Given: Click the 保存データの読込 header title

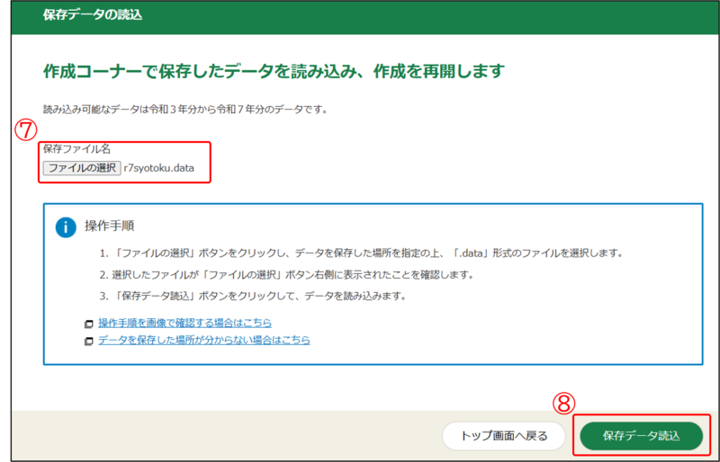Looking at the screenshot, I should click(93, 15).
